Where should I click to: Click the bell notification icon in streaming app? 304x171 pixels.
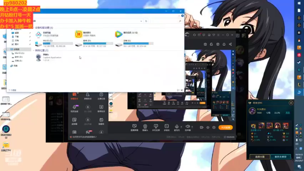click(x=224, y=44)
